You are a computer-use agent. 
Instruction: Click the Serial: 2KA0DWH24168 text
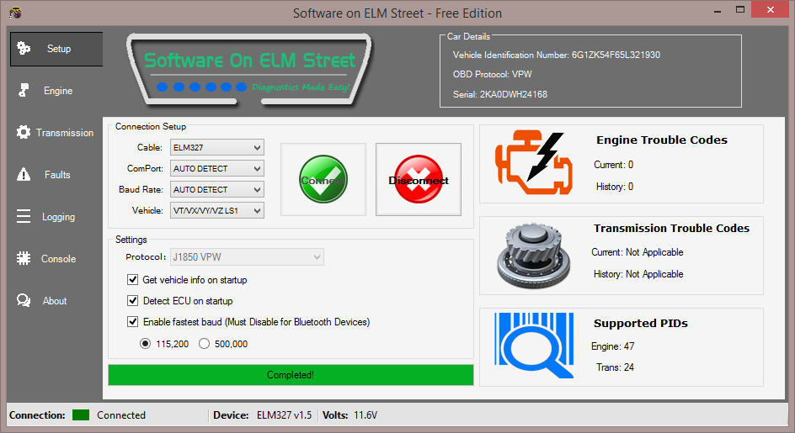[x=500, y=94]
